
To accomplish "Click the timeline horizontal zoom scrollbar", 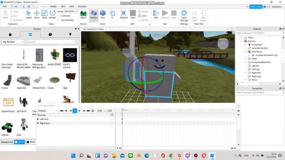I will click(176, 148).
